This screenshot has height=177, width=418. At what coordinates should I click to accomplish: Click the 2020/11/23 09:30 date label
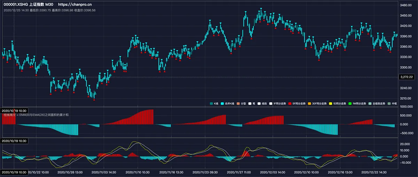click(x=205, y=172)
